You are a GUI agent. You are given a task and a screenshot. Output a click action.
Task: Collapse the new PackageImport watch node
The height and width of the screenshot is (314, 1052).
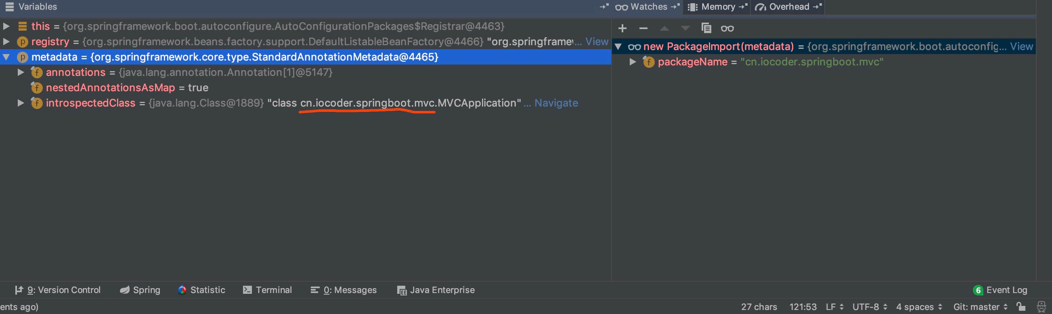click(618, 46)
